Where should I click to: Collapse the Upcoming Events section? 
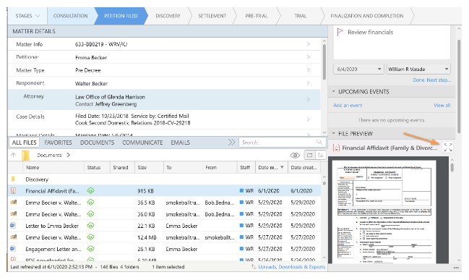pos(334,91)
